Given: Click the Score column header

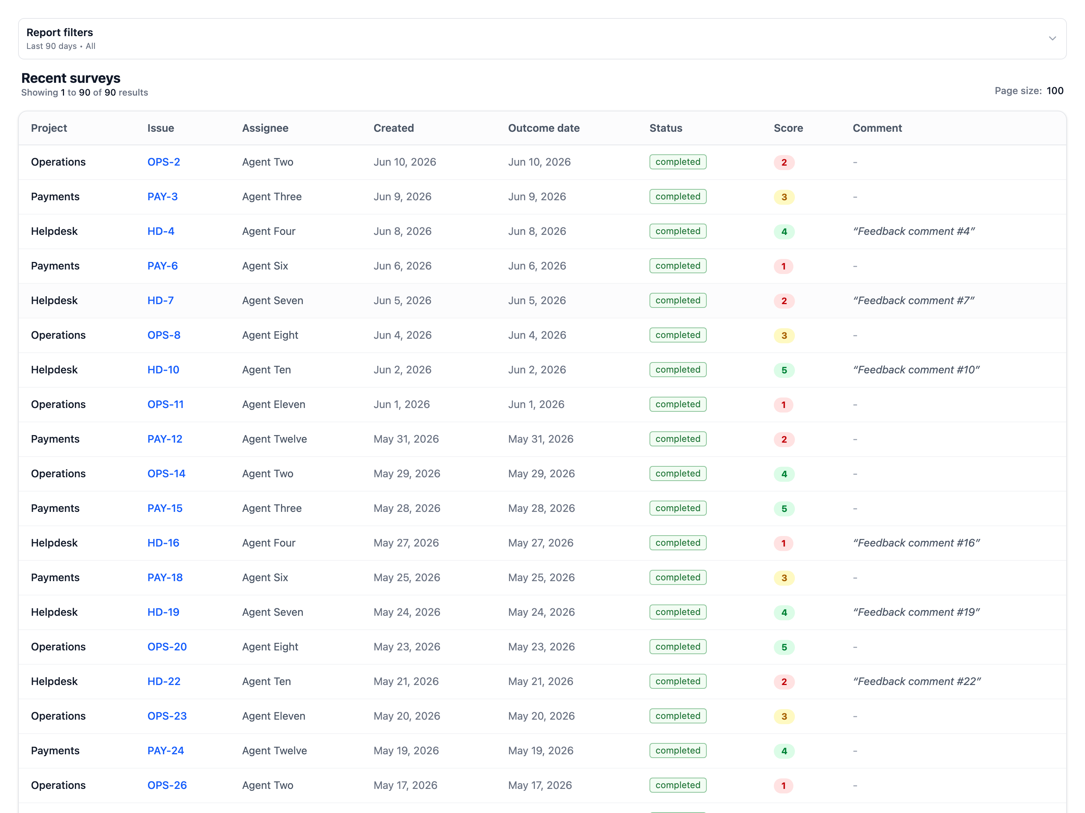Looking at the screenshot, I should [x=788, y=128].
